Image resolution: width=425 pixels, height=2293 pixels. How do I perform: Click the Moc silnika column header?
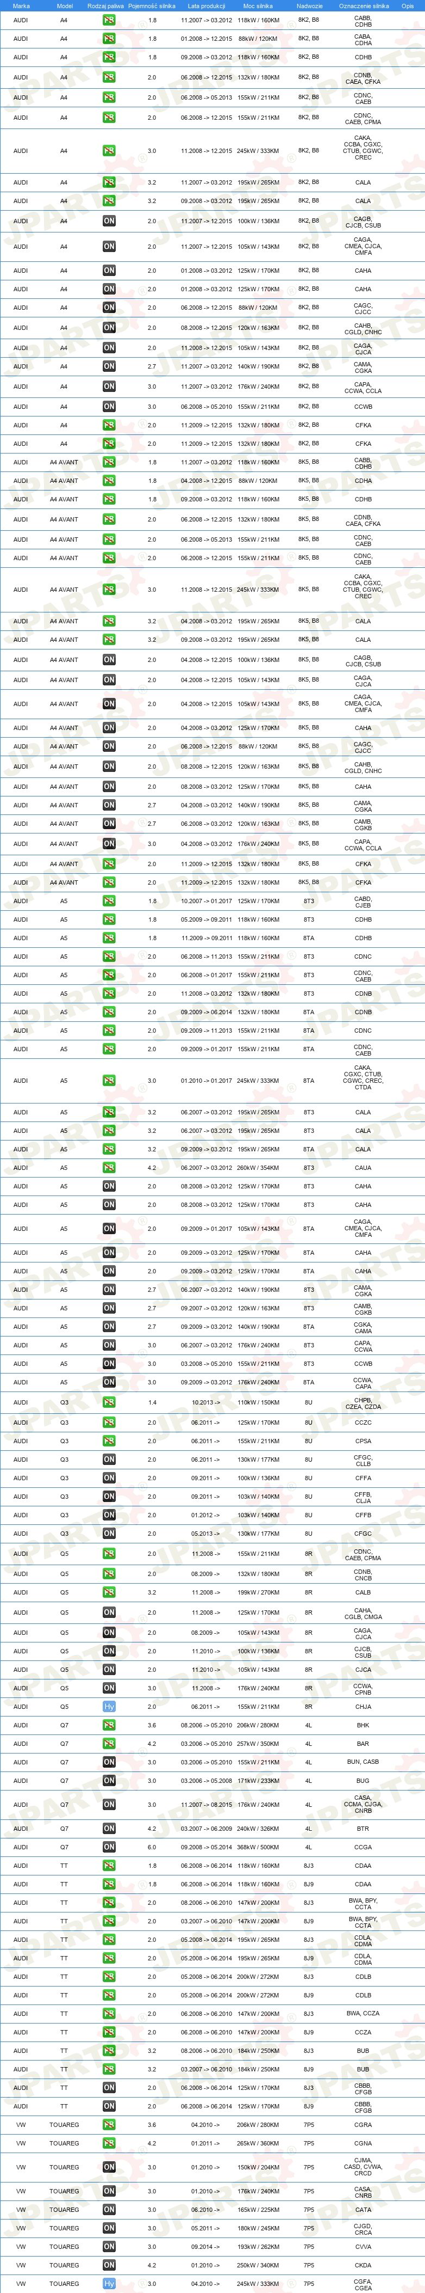coord(258,5)
